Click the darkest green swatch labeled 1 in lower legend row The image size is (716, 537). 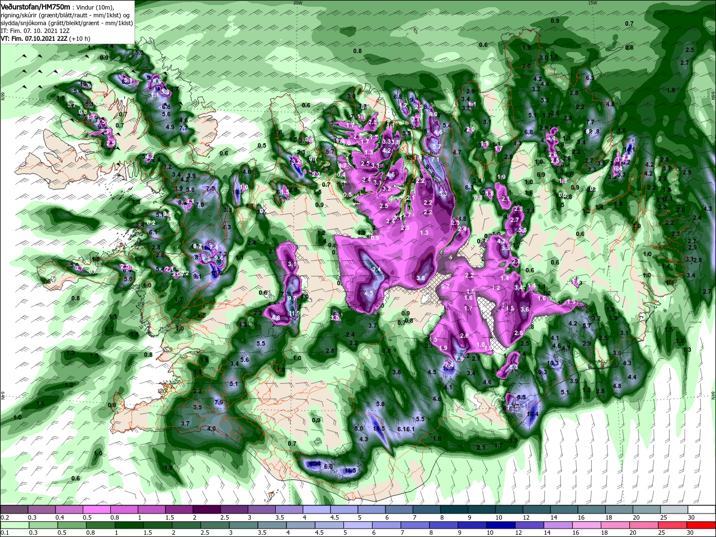tap(129, 526)
